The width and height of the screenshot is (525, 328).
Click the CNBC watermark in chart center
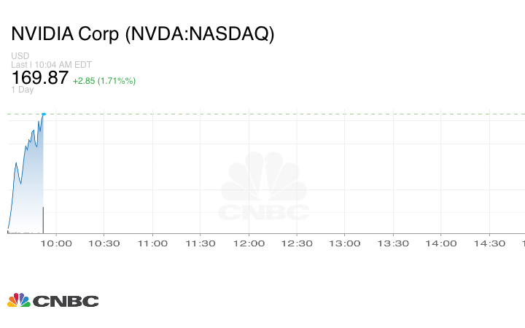point(264,190)
